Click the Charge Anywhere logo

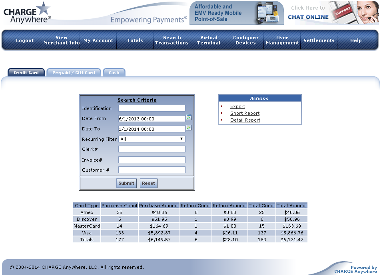point(27,13)
